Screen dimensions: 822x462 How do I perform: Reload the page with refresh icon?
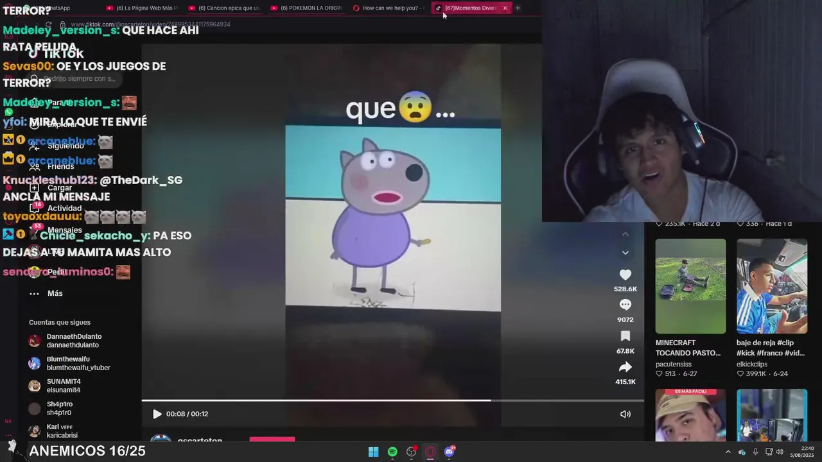pyautogui.click(x=48, y=24)
